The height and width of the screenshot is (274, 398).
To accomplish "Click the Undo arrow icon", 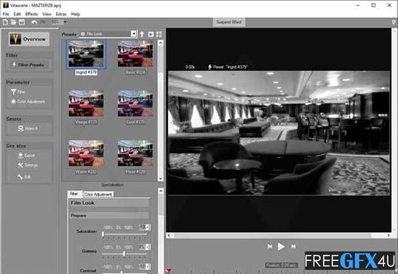I will click(x=34, y=23).
